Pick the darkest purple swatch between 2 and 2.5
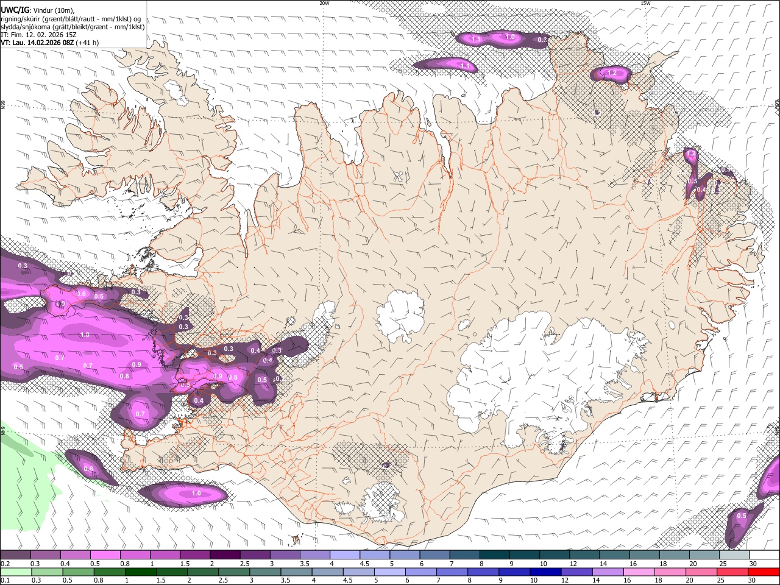The width and height of the screenshot is (780, 585). point(225,555)
